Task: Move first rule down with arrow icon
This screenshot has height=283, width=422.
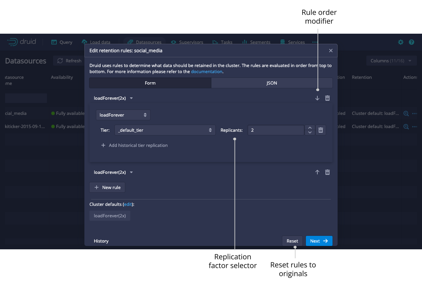Action: pyautogui.click(x=317, y=98)
